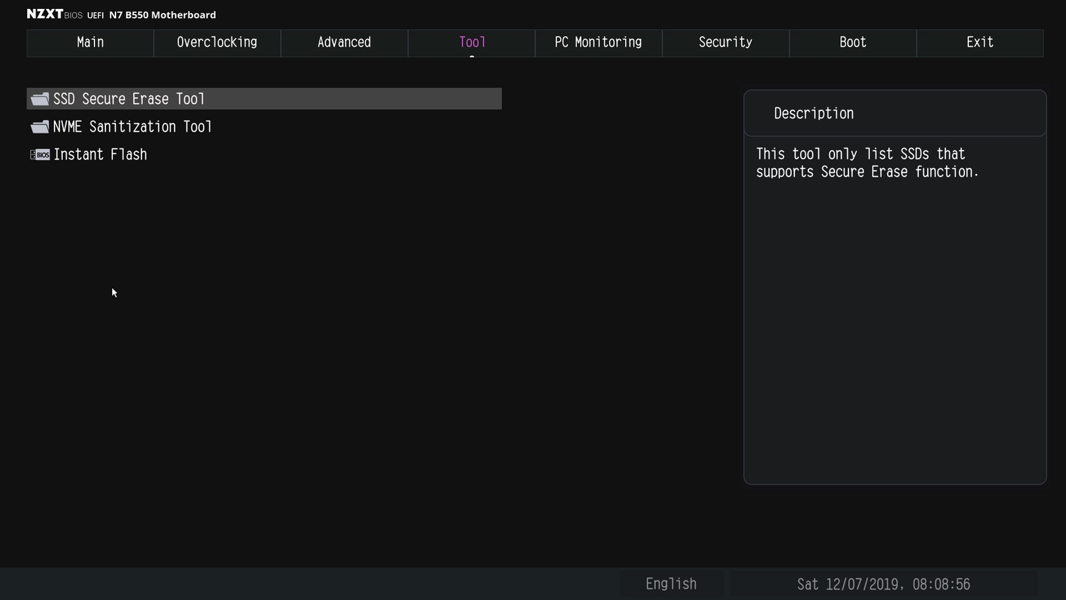This screenshot has height=600, width=1066.
Task: Open NVME Sanitization Tool entry
Action: (264, 127)
